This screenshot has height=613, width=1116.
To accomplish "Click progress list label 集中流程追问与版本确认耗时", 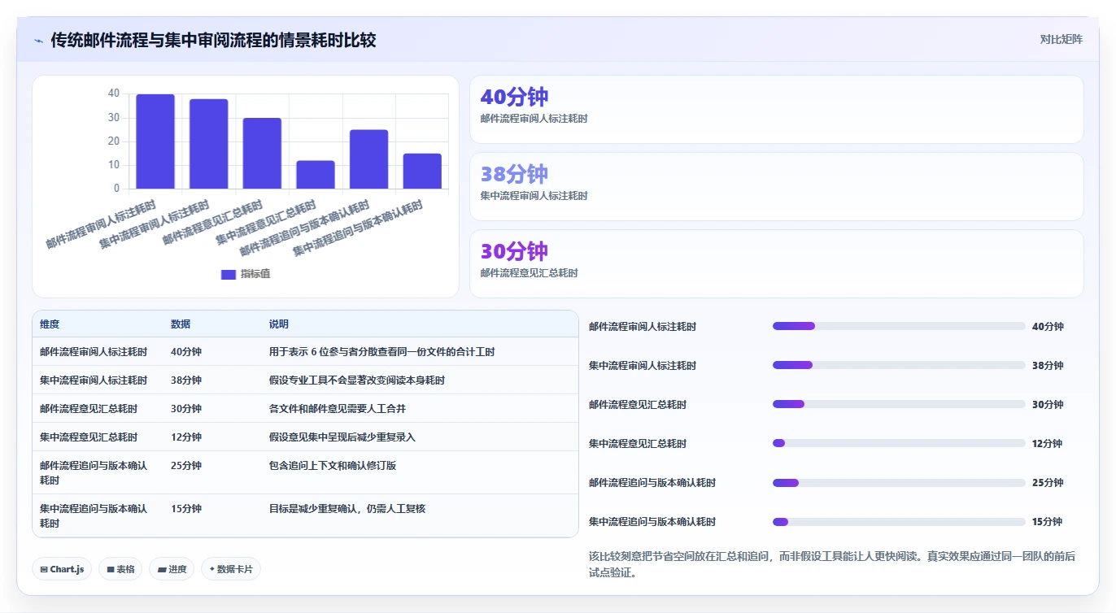I will click(652, 522).
